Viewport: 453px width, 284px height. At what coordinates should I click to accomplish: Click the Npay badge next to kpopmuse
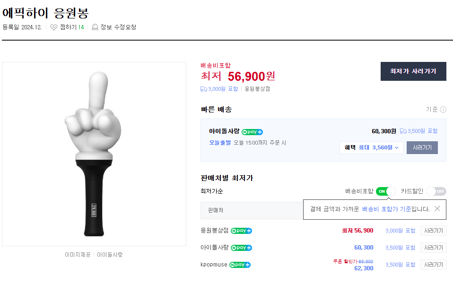[x=240, y=265]
